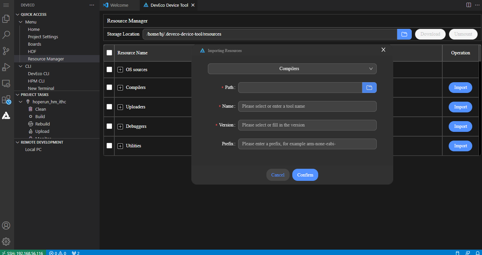Screen dimensions: 482x255
Task: Open Source Control in activity bar
Action: point(6,51)
